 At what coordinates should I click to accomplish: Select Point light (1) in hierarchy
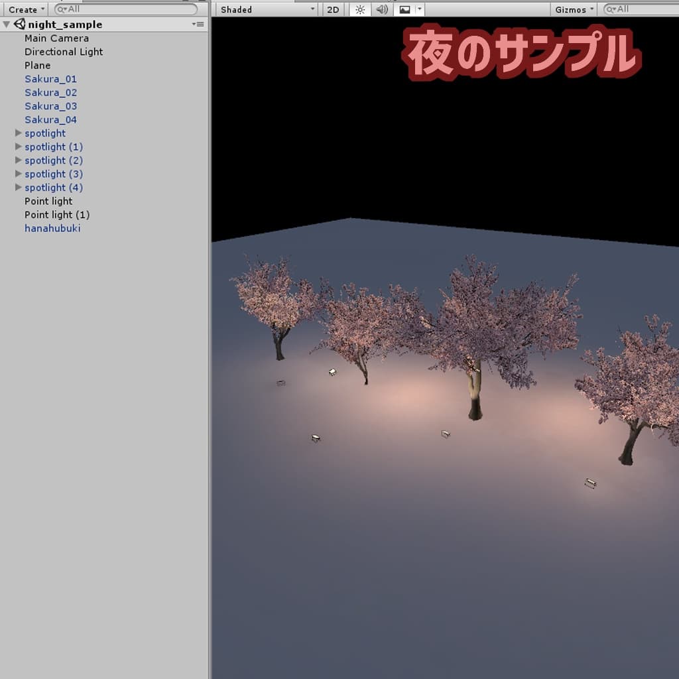(57, 215)
